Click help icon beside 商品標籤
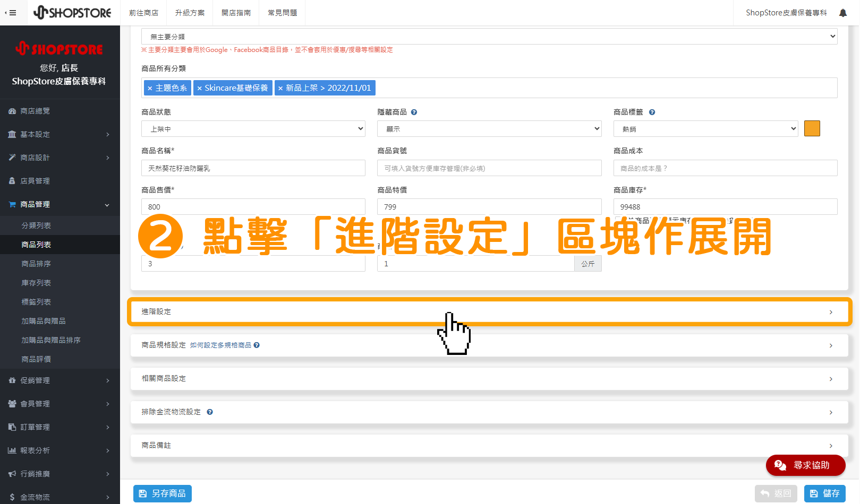This screenshot has width=860, height=504. point(652,112)
